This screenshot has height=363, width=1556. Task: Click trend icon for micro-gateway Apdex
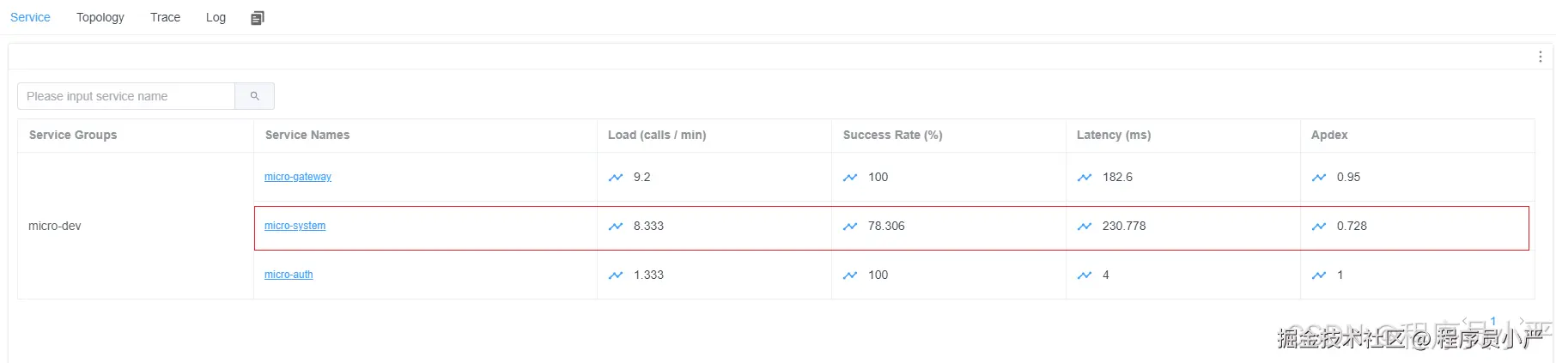pos(1319,178)
